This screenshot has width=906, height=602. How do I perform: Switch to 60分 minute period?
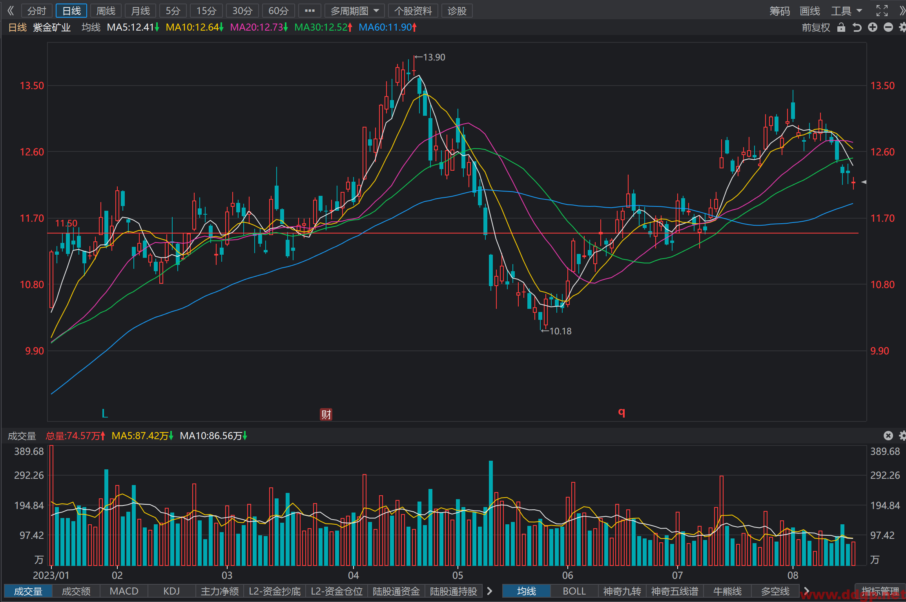tap(278, 11)
